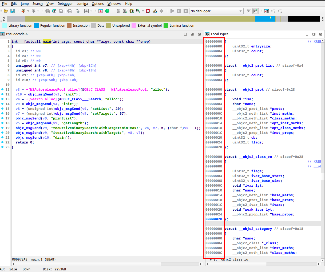Toggle breakpoint dot on line 19
The height and width of the screenshot is (272, 325).
(2, 128)
